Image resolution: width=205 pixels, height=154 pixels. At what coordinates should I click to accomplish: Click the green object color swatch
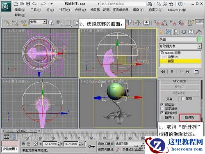click(x=200, y=39)
